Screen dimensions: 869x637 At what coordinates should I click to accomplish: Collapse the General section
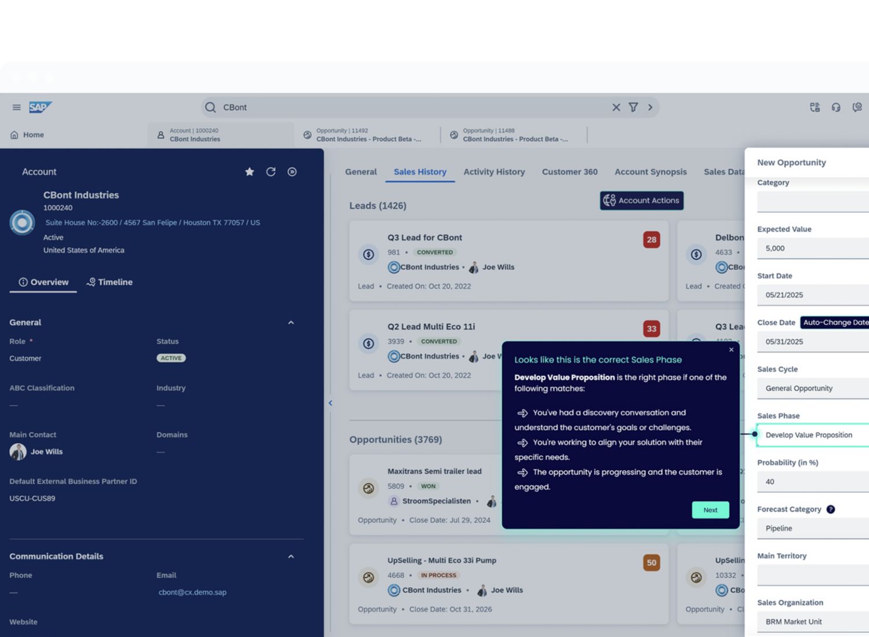coord(291,323)
